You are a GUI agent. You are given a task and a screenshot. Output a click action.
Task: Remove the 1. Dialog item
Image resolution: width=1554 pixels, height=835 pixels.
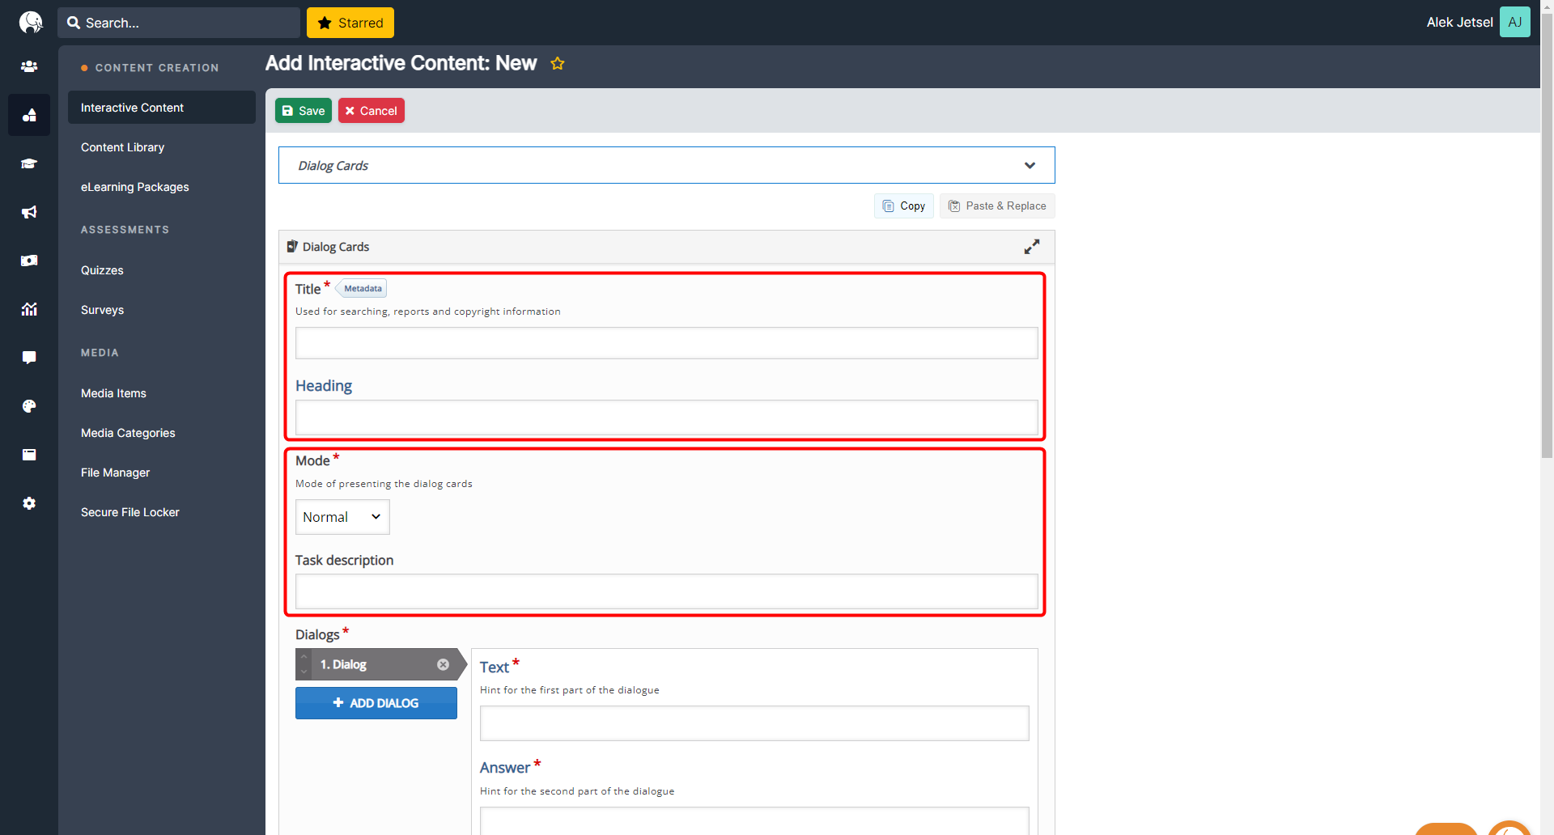(443, 664)
